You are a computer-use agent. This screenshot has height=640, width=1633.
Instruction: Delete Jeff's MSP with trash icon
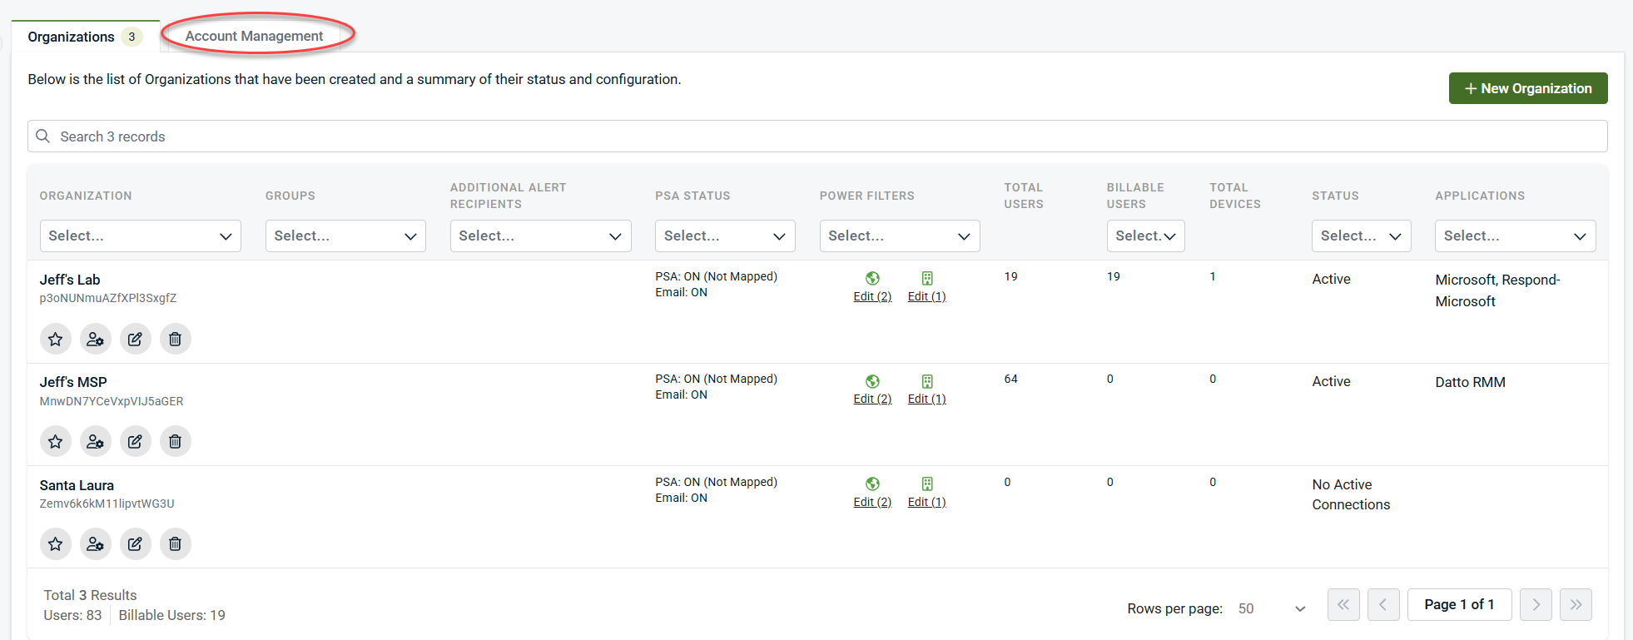click(x=175, y=441)
